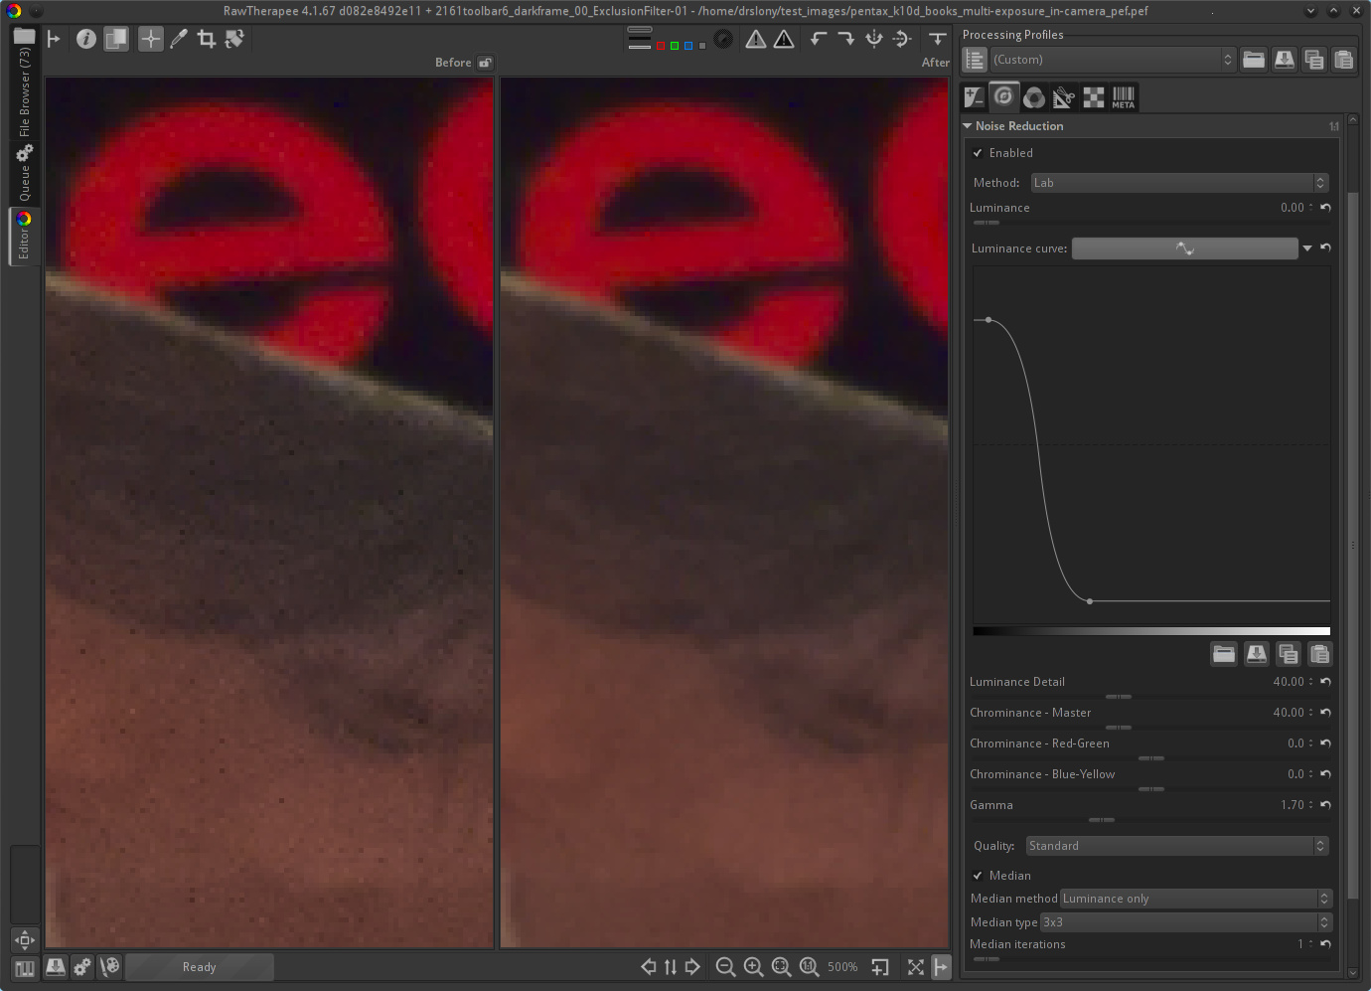Screen dimensions: 1371x991
Task: Click the straighten/rotate selection tool
Action: click(234, 39)
